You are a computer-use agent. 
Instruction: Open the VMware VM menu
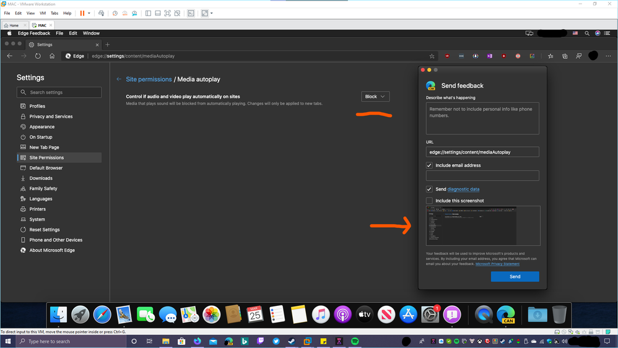pos(43,13)
